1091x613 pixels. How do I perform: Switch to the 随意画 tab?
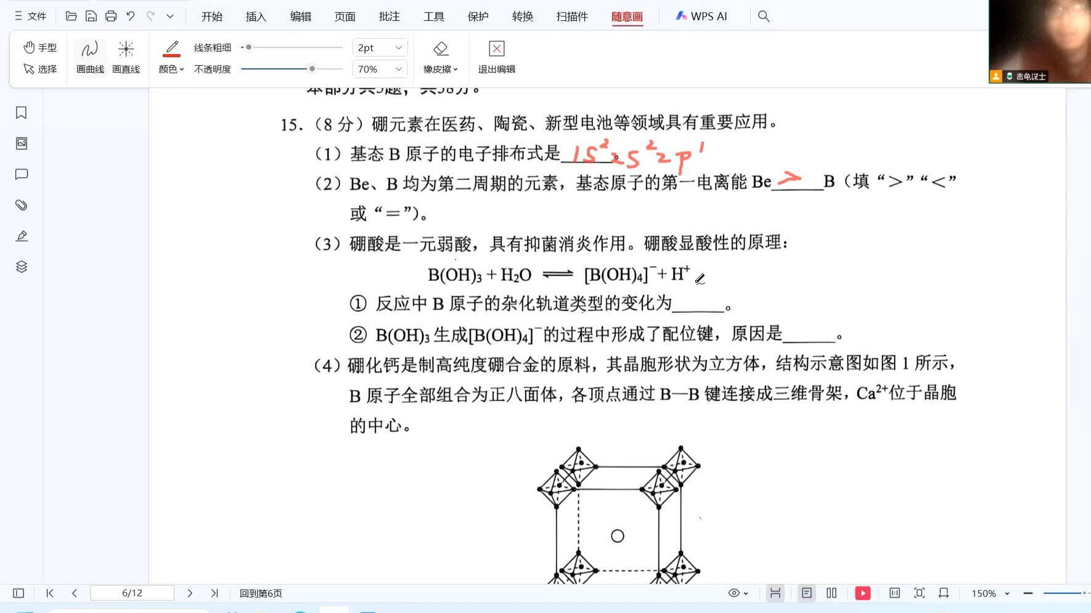[x=627, y=17]
